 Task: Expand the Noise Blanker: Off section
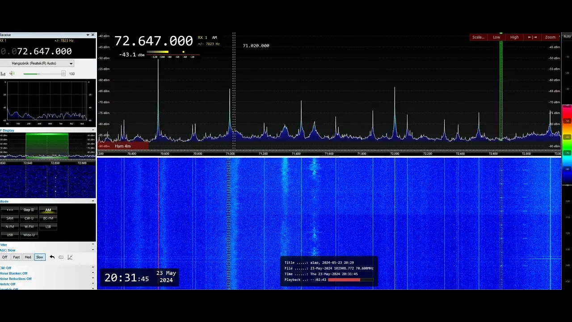pyautogui.click(x=93, y=273)
